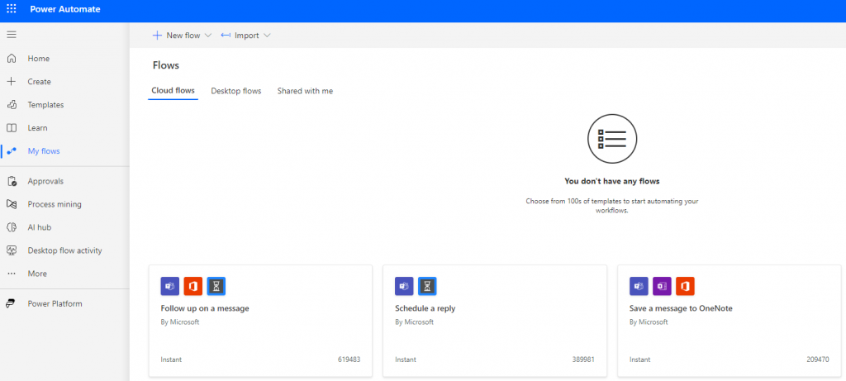
Task: Click the 'You don't have any flows' text
Action: tap(612, 181)
